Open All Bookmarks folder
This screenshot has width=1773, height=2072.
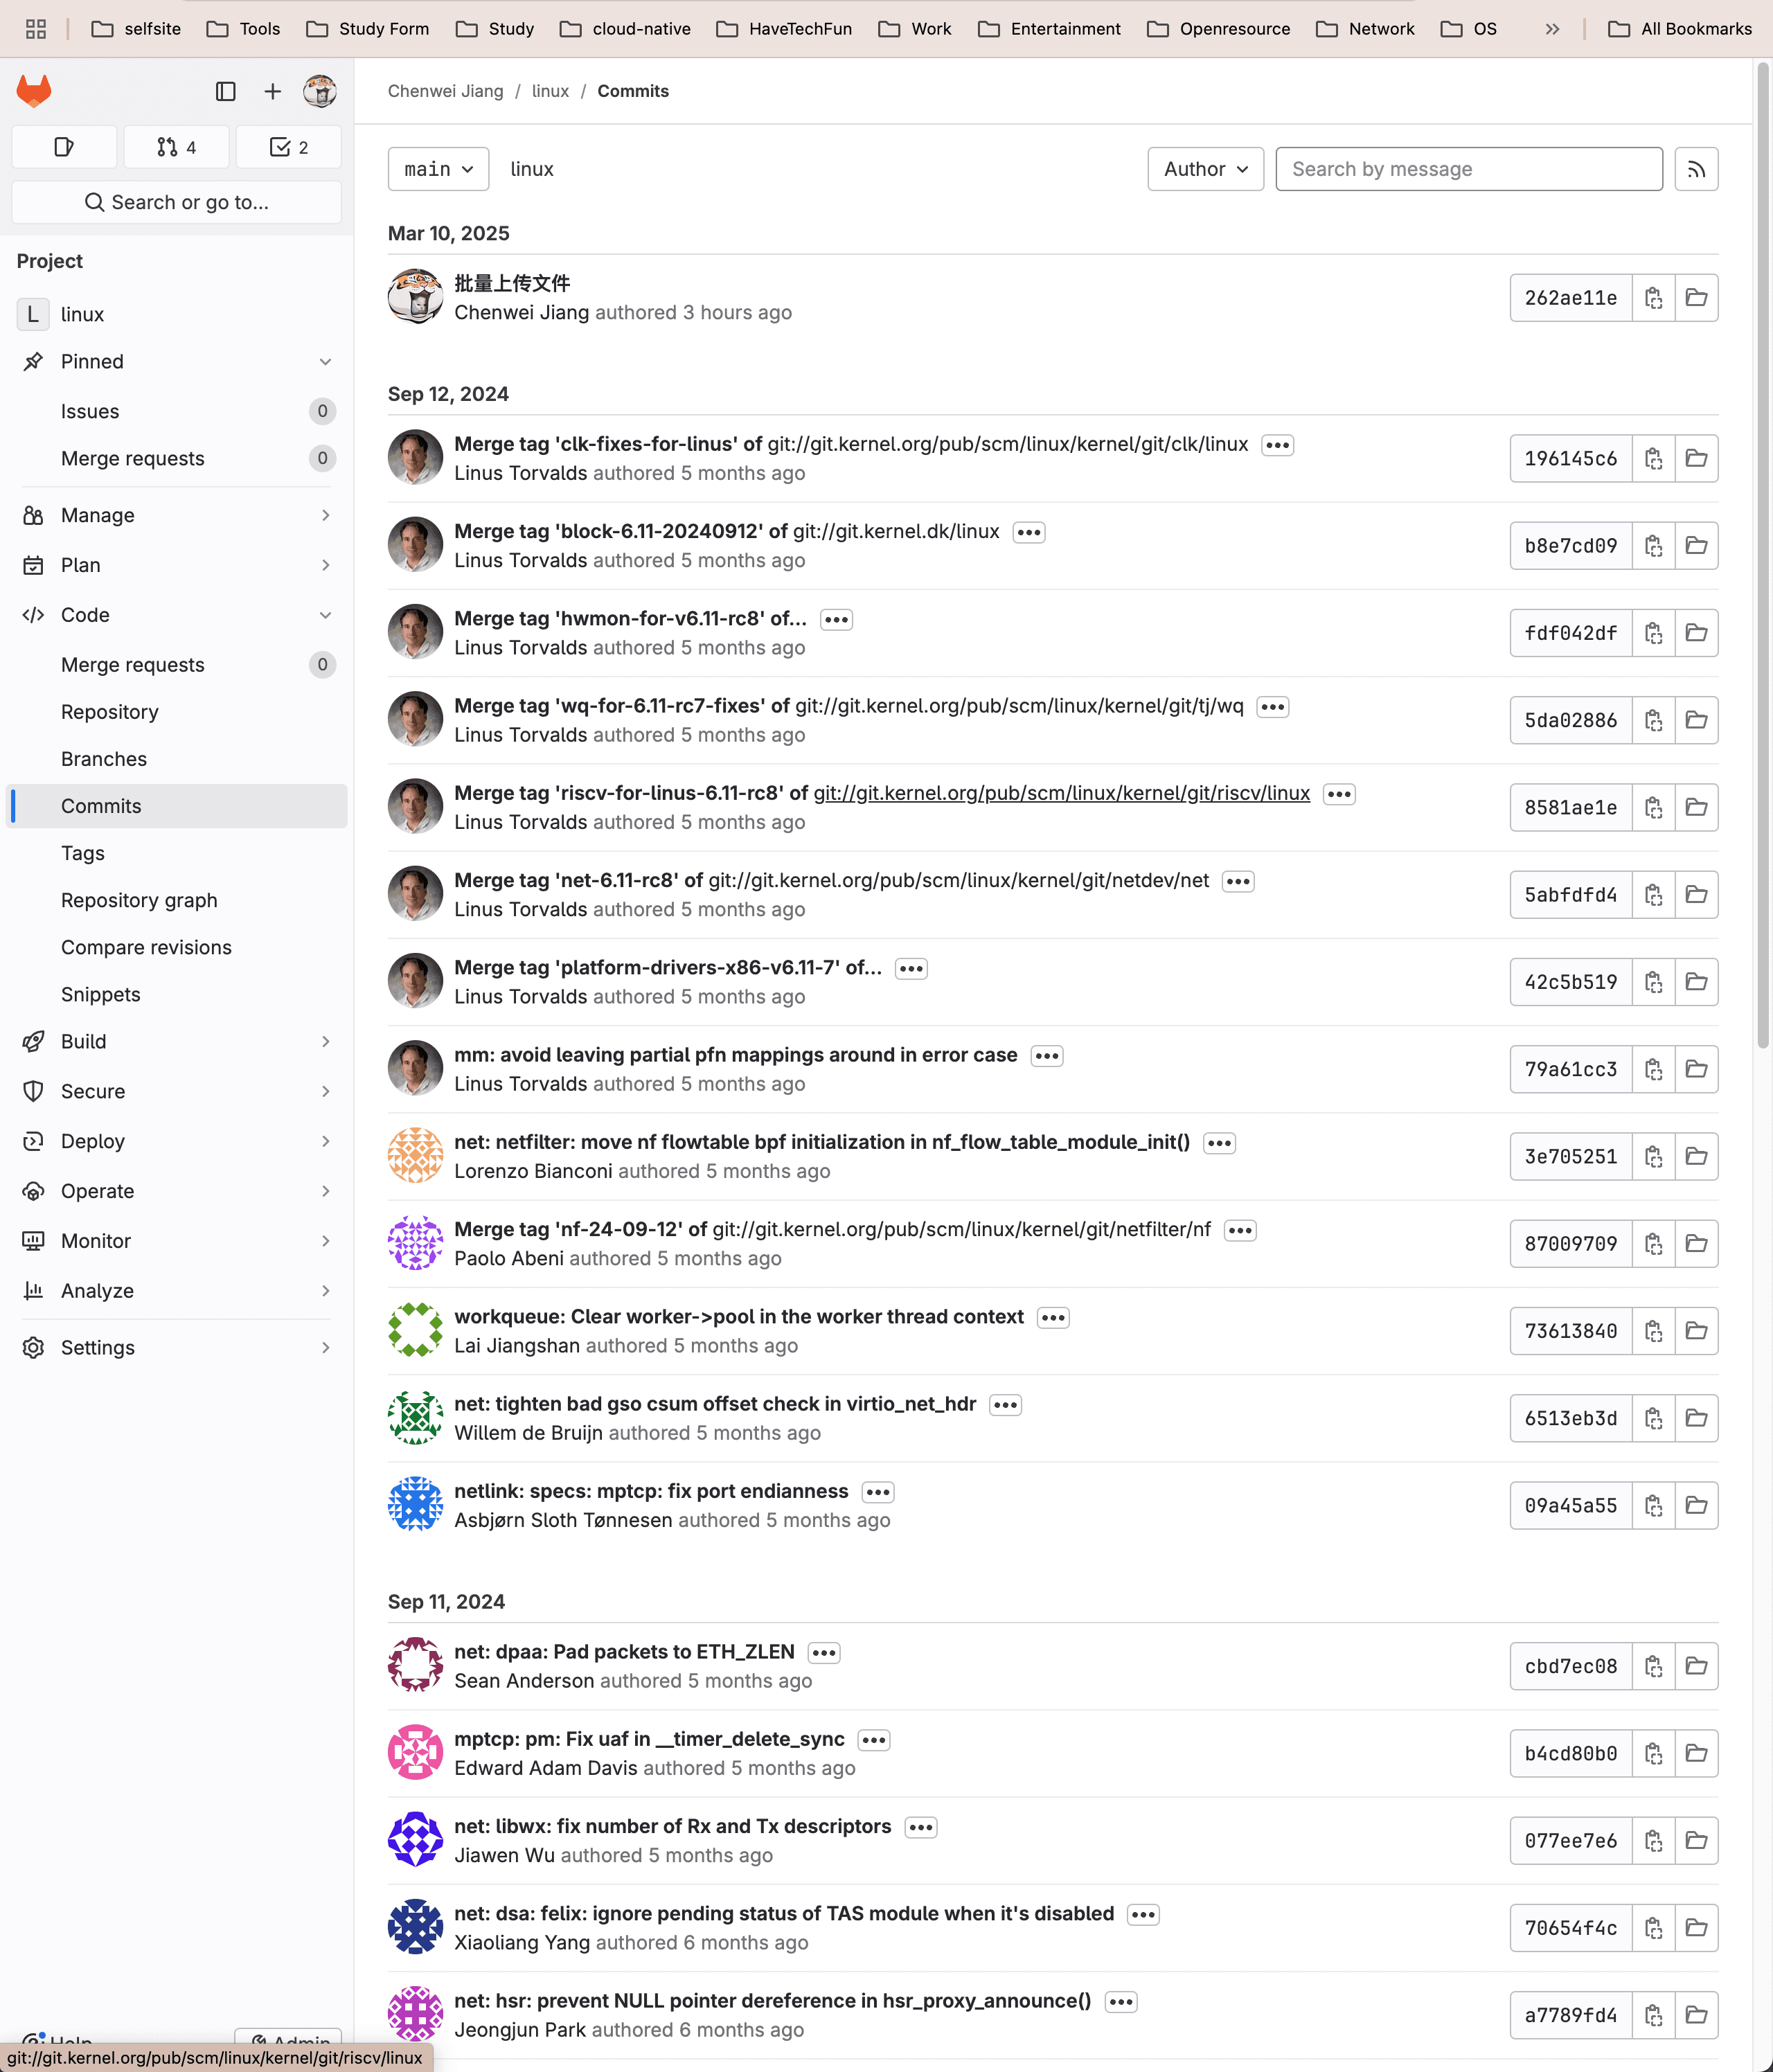click(1680, 29)
